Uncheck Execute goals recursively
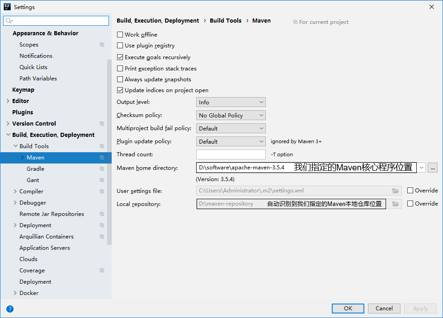Image resolution: width=443 pixels, height=318 pixels. (120, 57)
